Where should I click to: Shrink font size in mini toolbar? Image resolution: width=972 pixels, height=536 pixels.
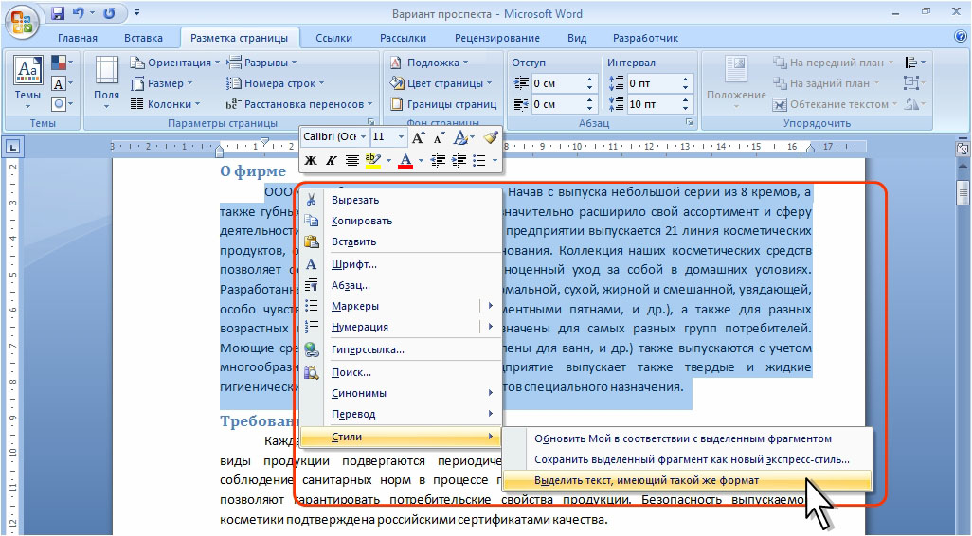pos(439,137)
